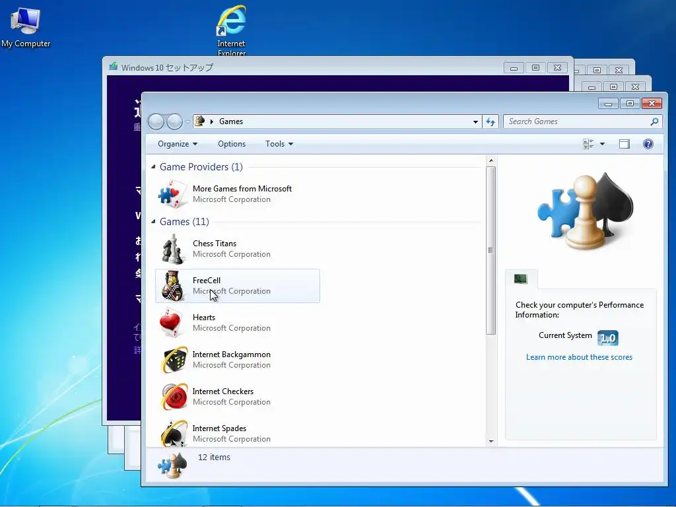Click the 'Internet Spades' name text
This screenshot has width=676, height=507.
click(x=219, y=428)
